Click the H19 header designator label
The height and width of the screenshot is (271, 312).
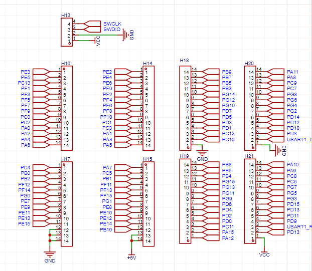click(184, 157)
